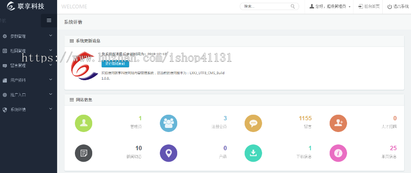This screenshot has width=411, height=173.
Task: Click the gear icon beside 参数管理
Action: tap(5, 36)
